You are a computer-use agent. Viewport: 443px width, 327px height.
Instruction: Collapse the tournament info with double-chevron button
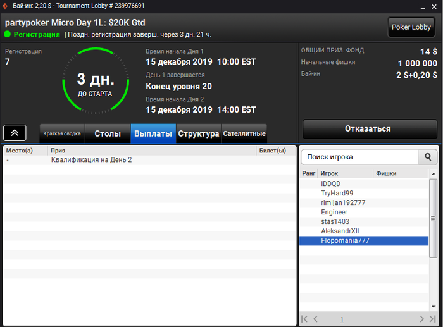click(x=15, y=133)
